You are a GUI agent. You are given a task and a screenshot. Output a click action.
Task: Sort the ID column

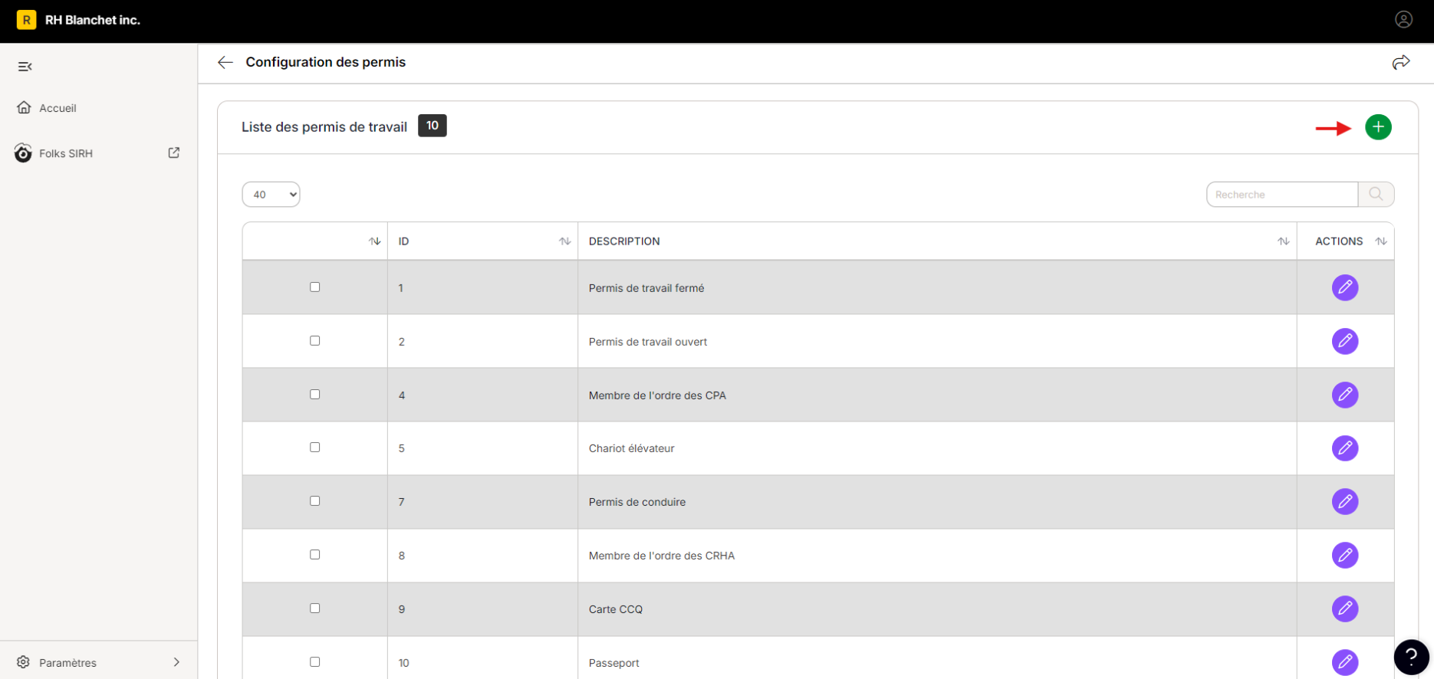click(565, 241)
